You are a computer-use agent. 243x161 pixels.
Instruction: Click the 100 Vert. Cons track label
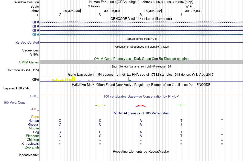point(14,102)
